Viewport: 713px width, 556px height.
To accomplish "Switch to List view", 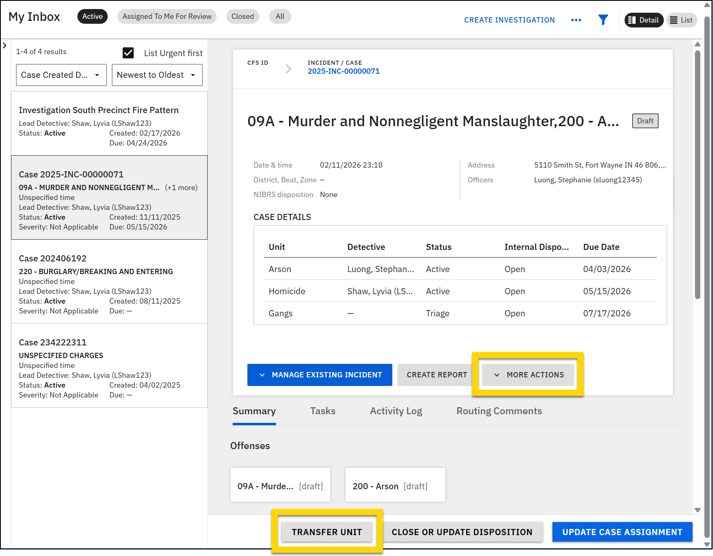I will [x=681, y=20].
